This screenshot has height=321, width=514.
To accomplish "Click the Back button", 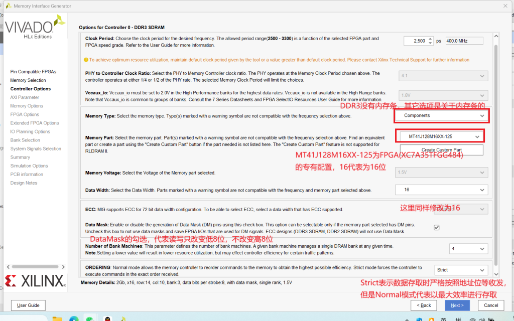I will click(424, 305).
